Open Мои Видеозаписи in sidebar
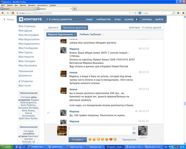The height and width of the screenshot is (149, 186). (29, 39)
